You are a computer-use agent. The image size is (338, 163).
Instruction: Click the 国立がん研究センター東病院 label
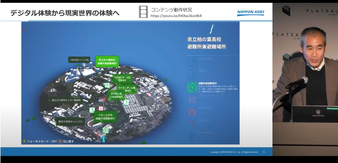66,100
